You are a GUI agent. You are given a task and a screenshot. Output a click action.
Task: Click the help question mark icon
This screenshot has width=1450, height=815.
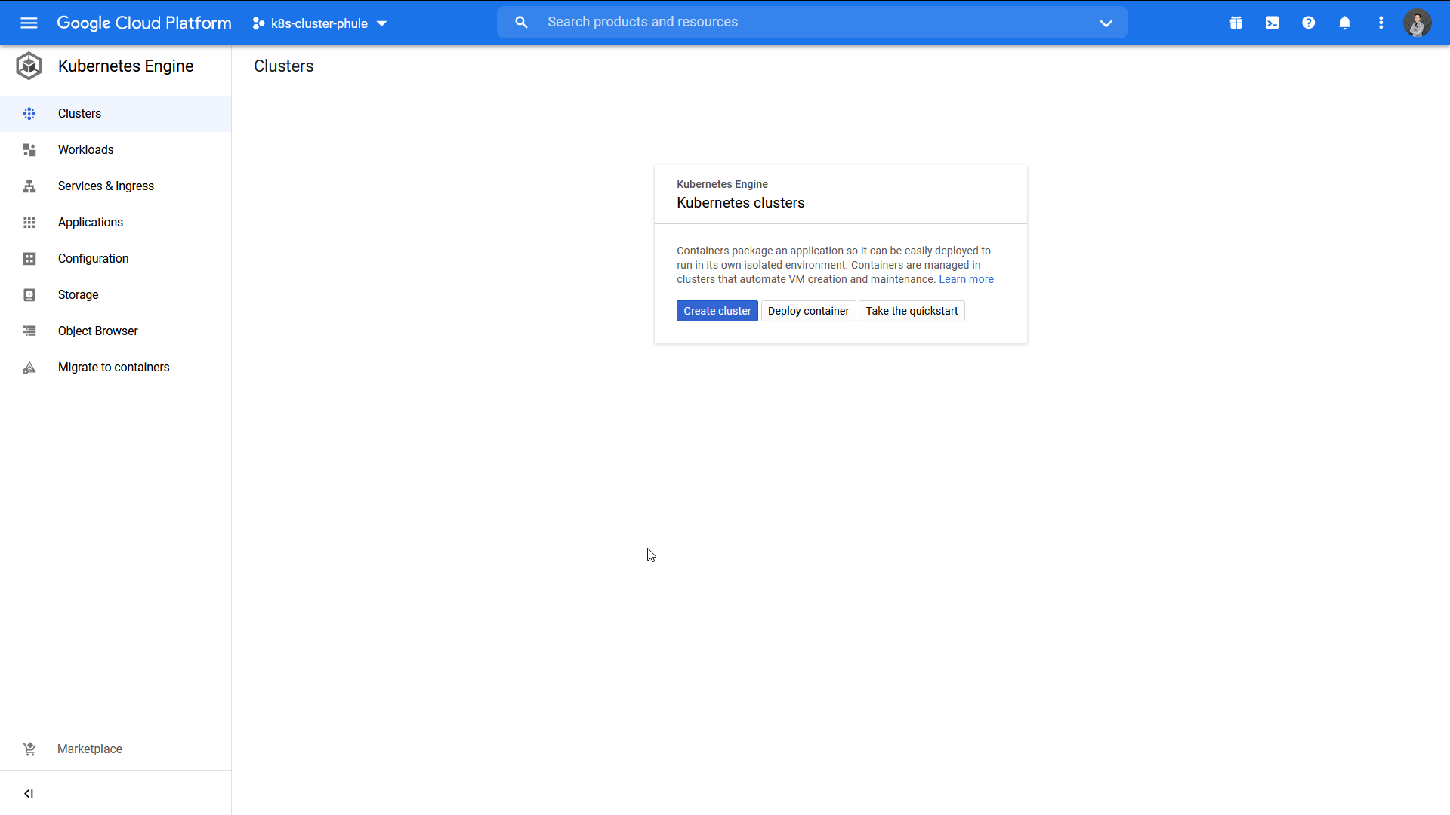[x=1309, y=23]
